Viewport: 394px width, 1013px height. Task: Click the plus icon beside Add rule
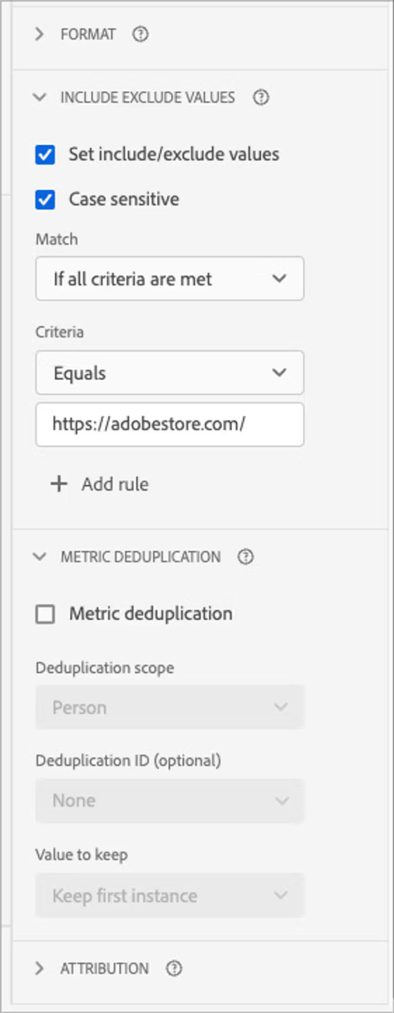coord(59,484)
